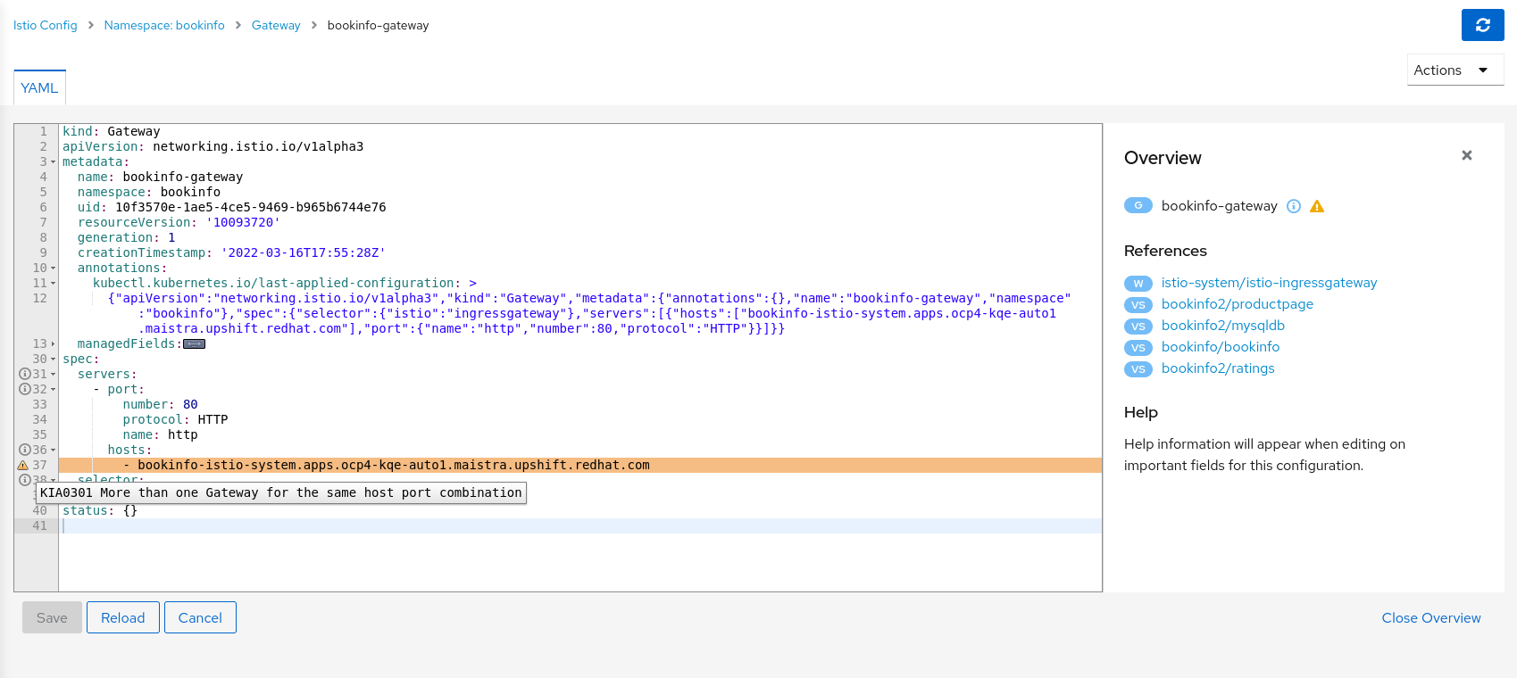
Task: Open the istio-system/istio-ingressgateway reference
Action: click(1269, 283)
